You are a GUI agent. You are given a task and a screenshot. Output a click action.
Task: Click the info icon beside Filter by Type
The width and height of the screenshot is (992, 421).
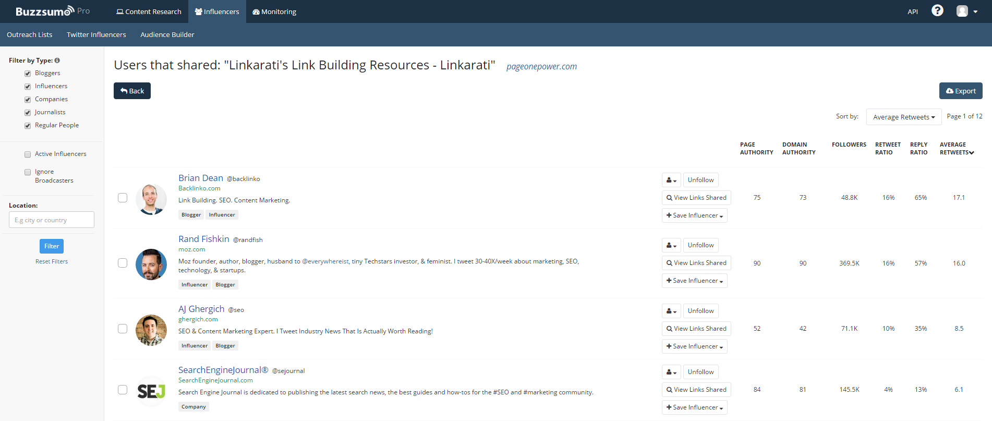tap(57, 61)
